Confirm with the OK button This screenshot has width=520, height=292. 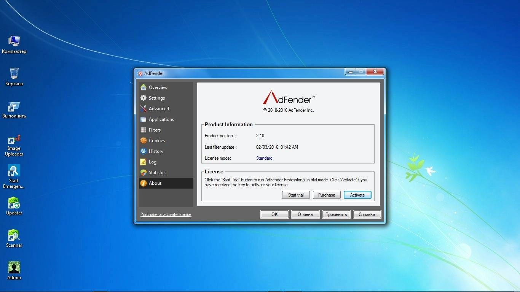pyautogui.click(x=274, y=214)
